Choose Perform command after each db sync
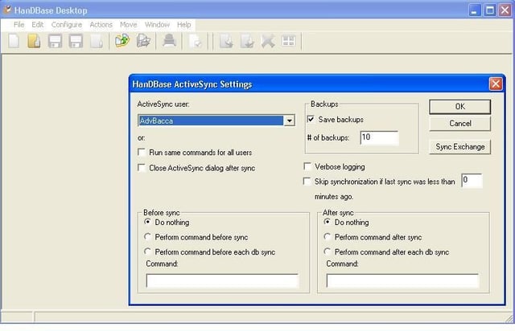The image size is (515, 331). pyautogui.click(x=328, y=251)
